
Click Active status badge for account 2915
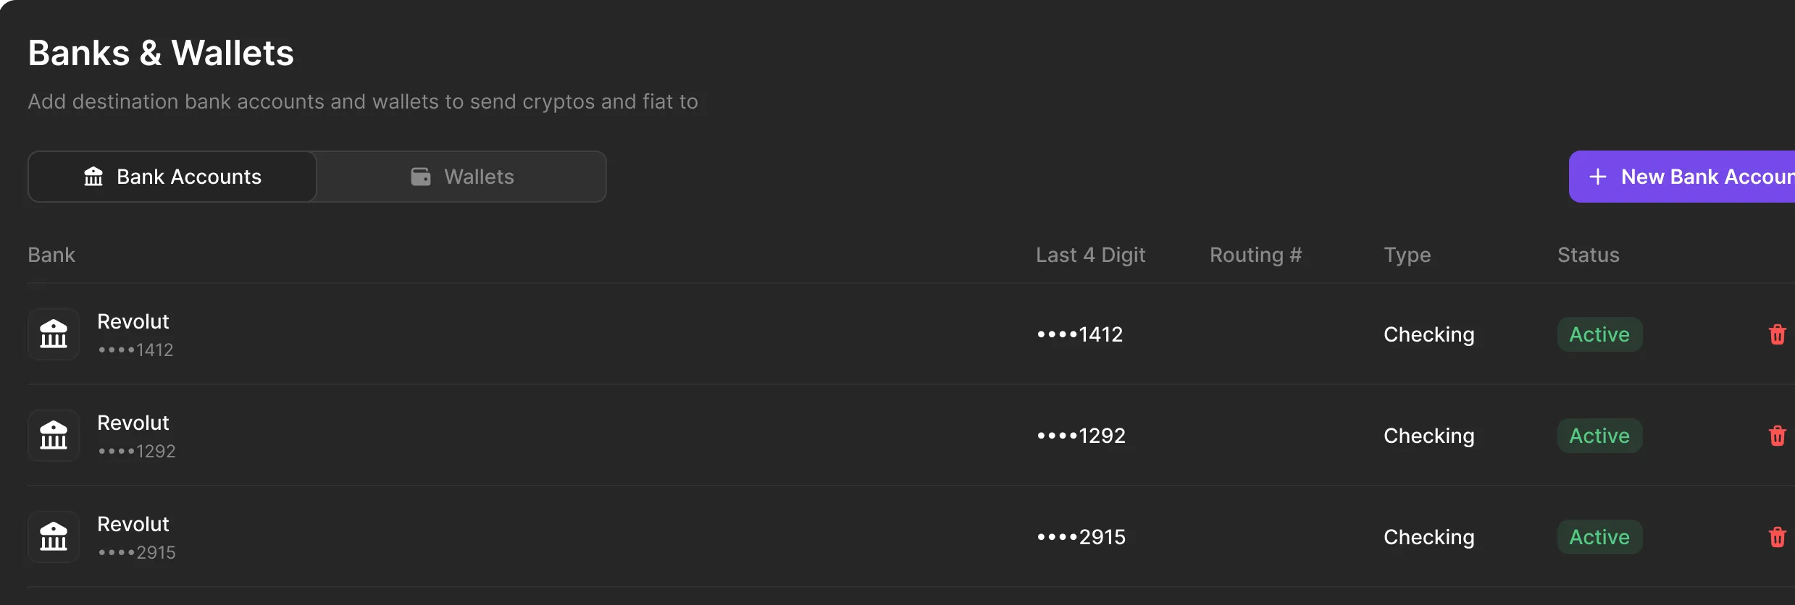(1599, 537)
